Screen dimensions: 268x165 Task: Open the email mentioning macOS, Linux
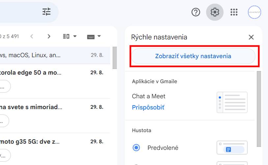click(55, 55)
